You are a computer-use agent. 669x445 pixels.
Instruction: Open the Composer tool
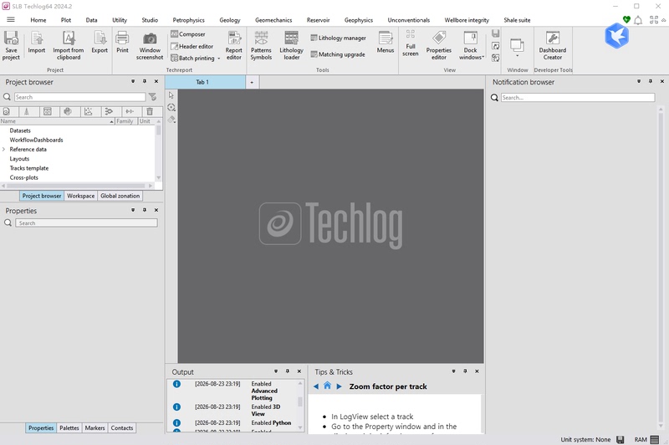coord(187,34)
